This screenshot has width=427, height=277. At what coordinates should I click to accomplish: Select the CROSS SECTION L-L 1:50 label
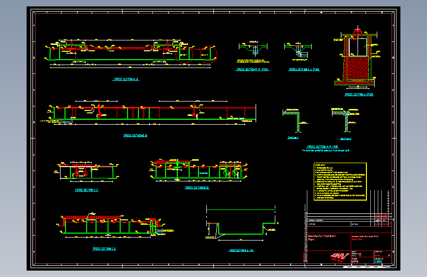coord(304,69)
